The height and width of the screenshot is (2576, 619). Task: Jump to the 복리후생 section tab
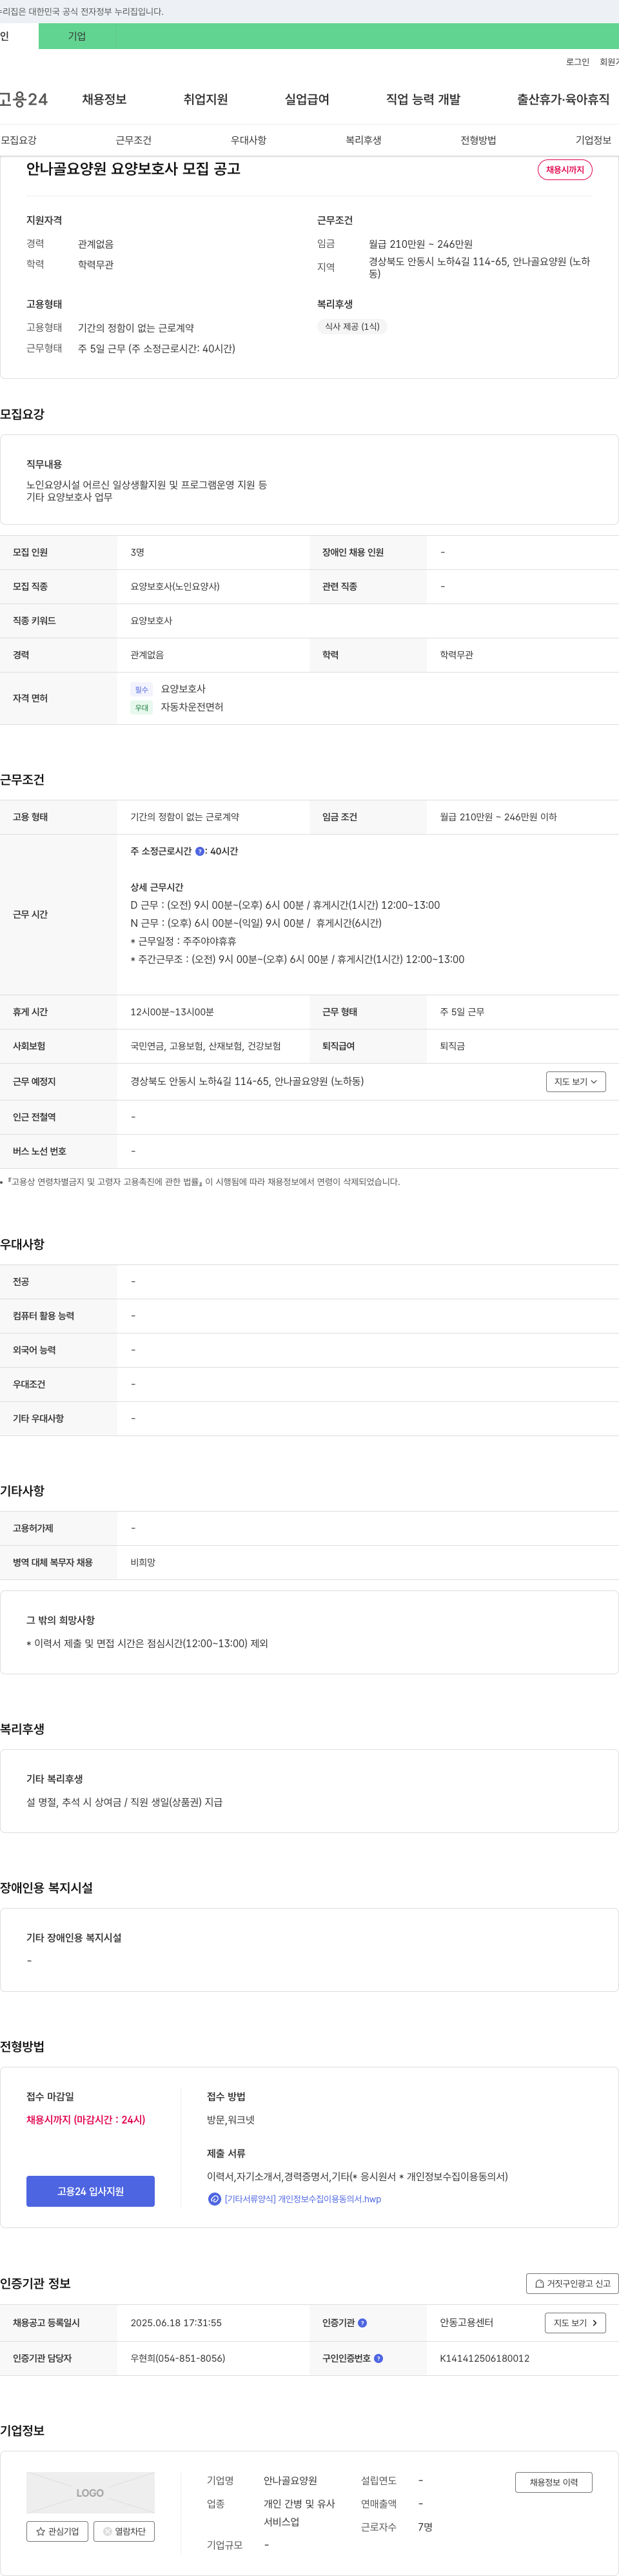[364, 140]
